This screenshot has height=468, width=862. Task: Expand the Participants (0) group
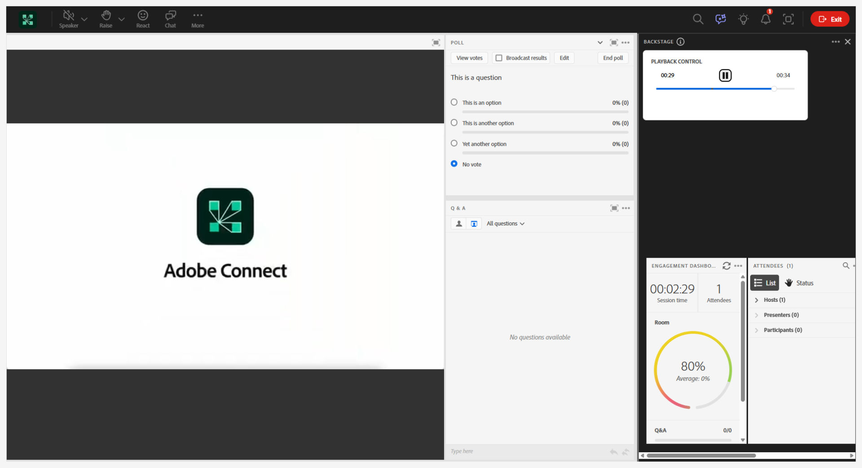click(x=756, y=330)
